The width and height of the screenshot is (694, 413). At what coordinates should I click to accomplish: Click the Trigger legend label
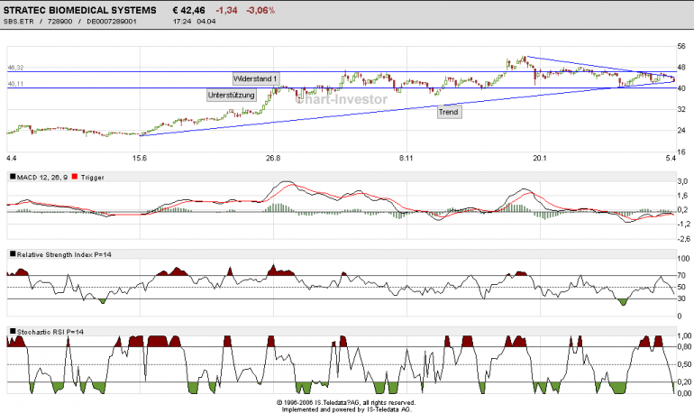pyautogui.click(x=93, y=178)
